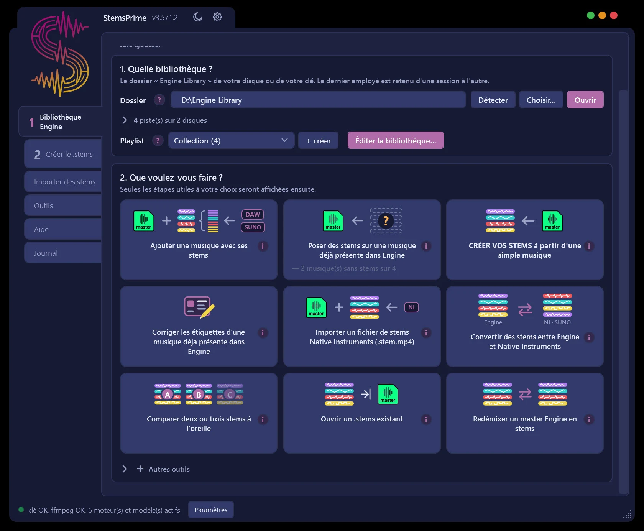Screen dimensions: 644x531
Task: Click the help question mark beside Playlist
Action: [158, 140]
